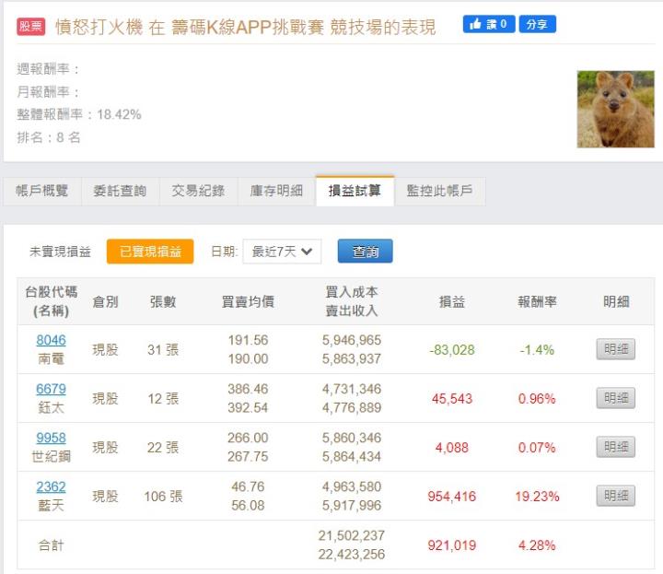Click the 日期 label
Viewport: 663px width, 574px height.
click(x=224, y=252)
